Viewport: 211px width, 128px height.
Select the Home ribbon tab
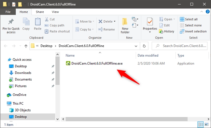pyautogui.click(x=24, y=12)
